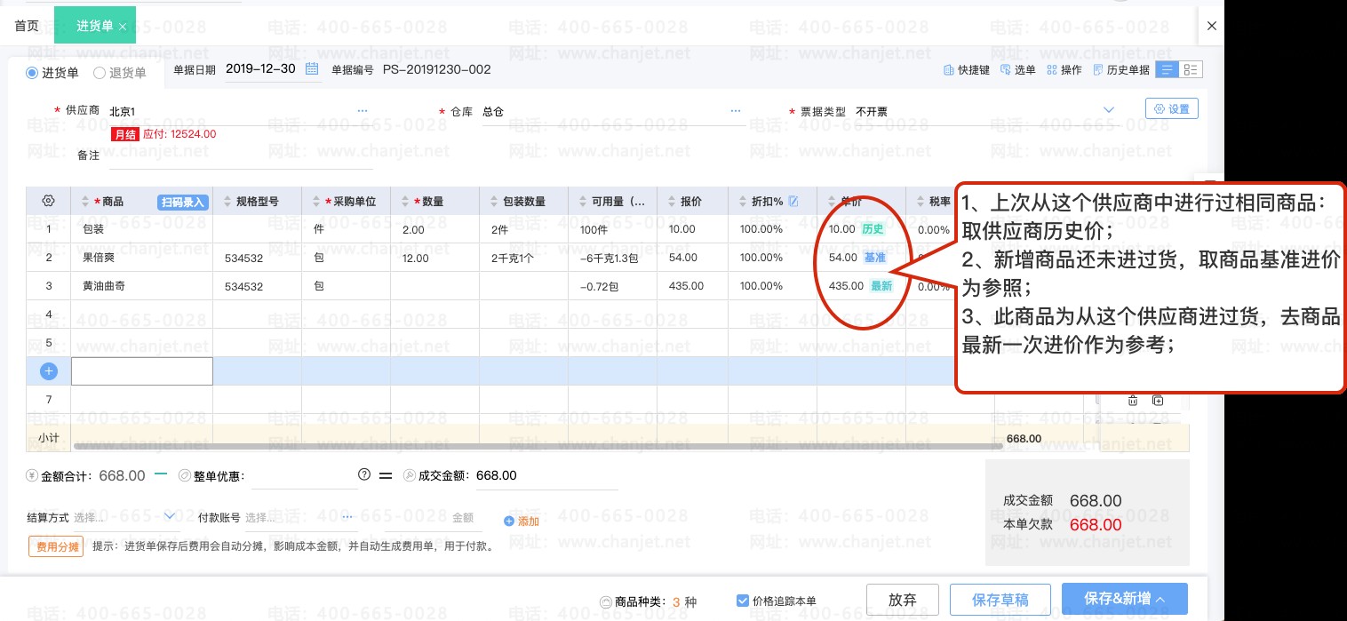The height and width of the screenshot is (621, 1347).
Task: Click the blue plus add-row icon
Action: pos(49,371)
